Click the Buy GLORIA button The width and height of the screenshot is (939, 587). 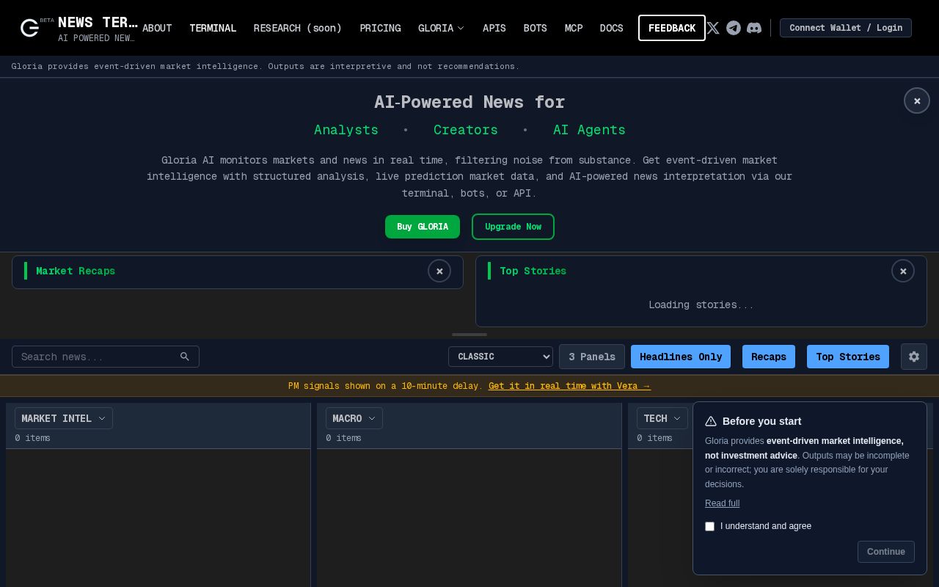[x=423, y=227]
